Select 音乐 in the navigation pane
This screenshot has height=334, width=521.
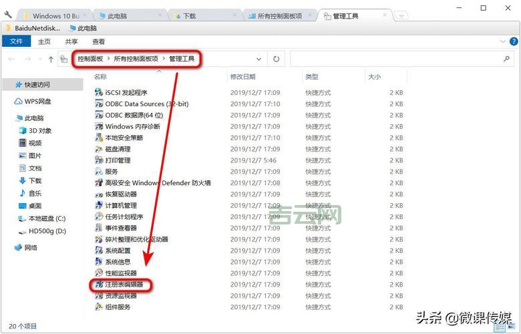(30, 193)
